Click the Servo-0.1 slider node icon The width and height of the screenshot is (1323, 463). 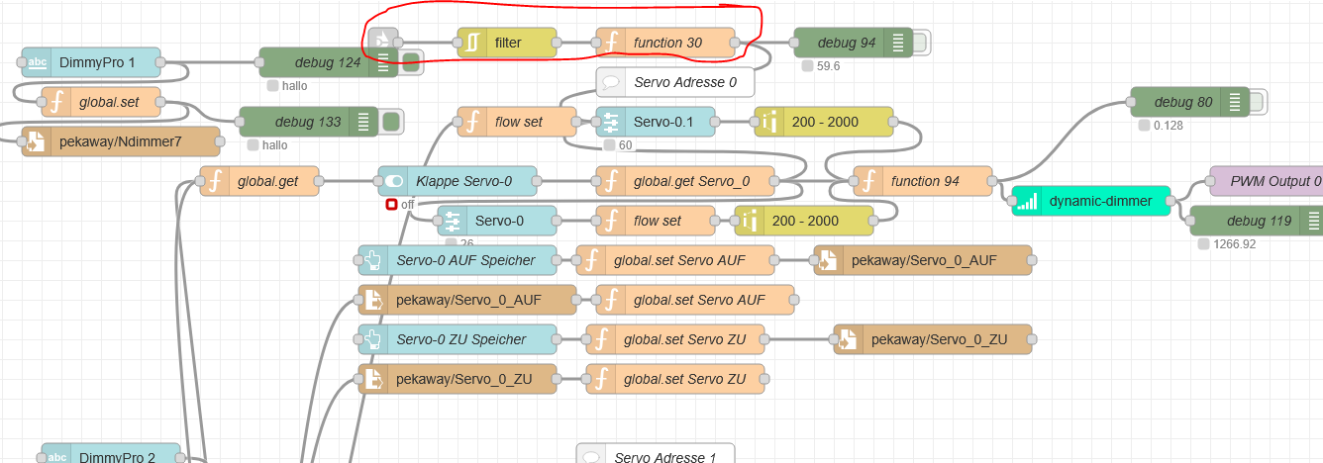611,122
